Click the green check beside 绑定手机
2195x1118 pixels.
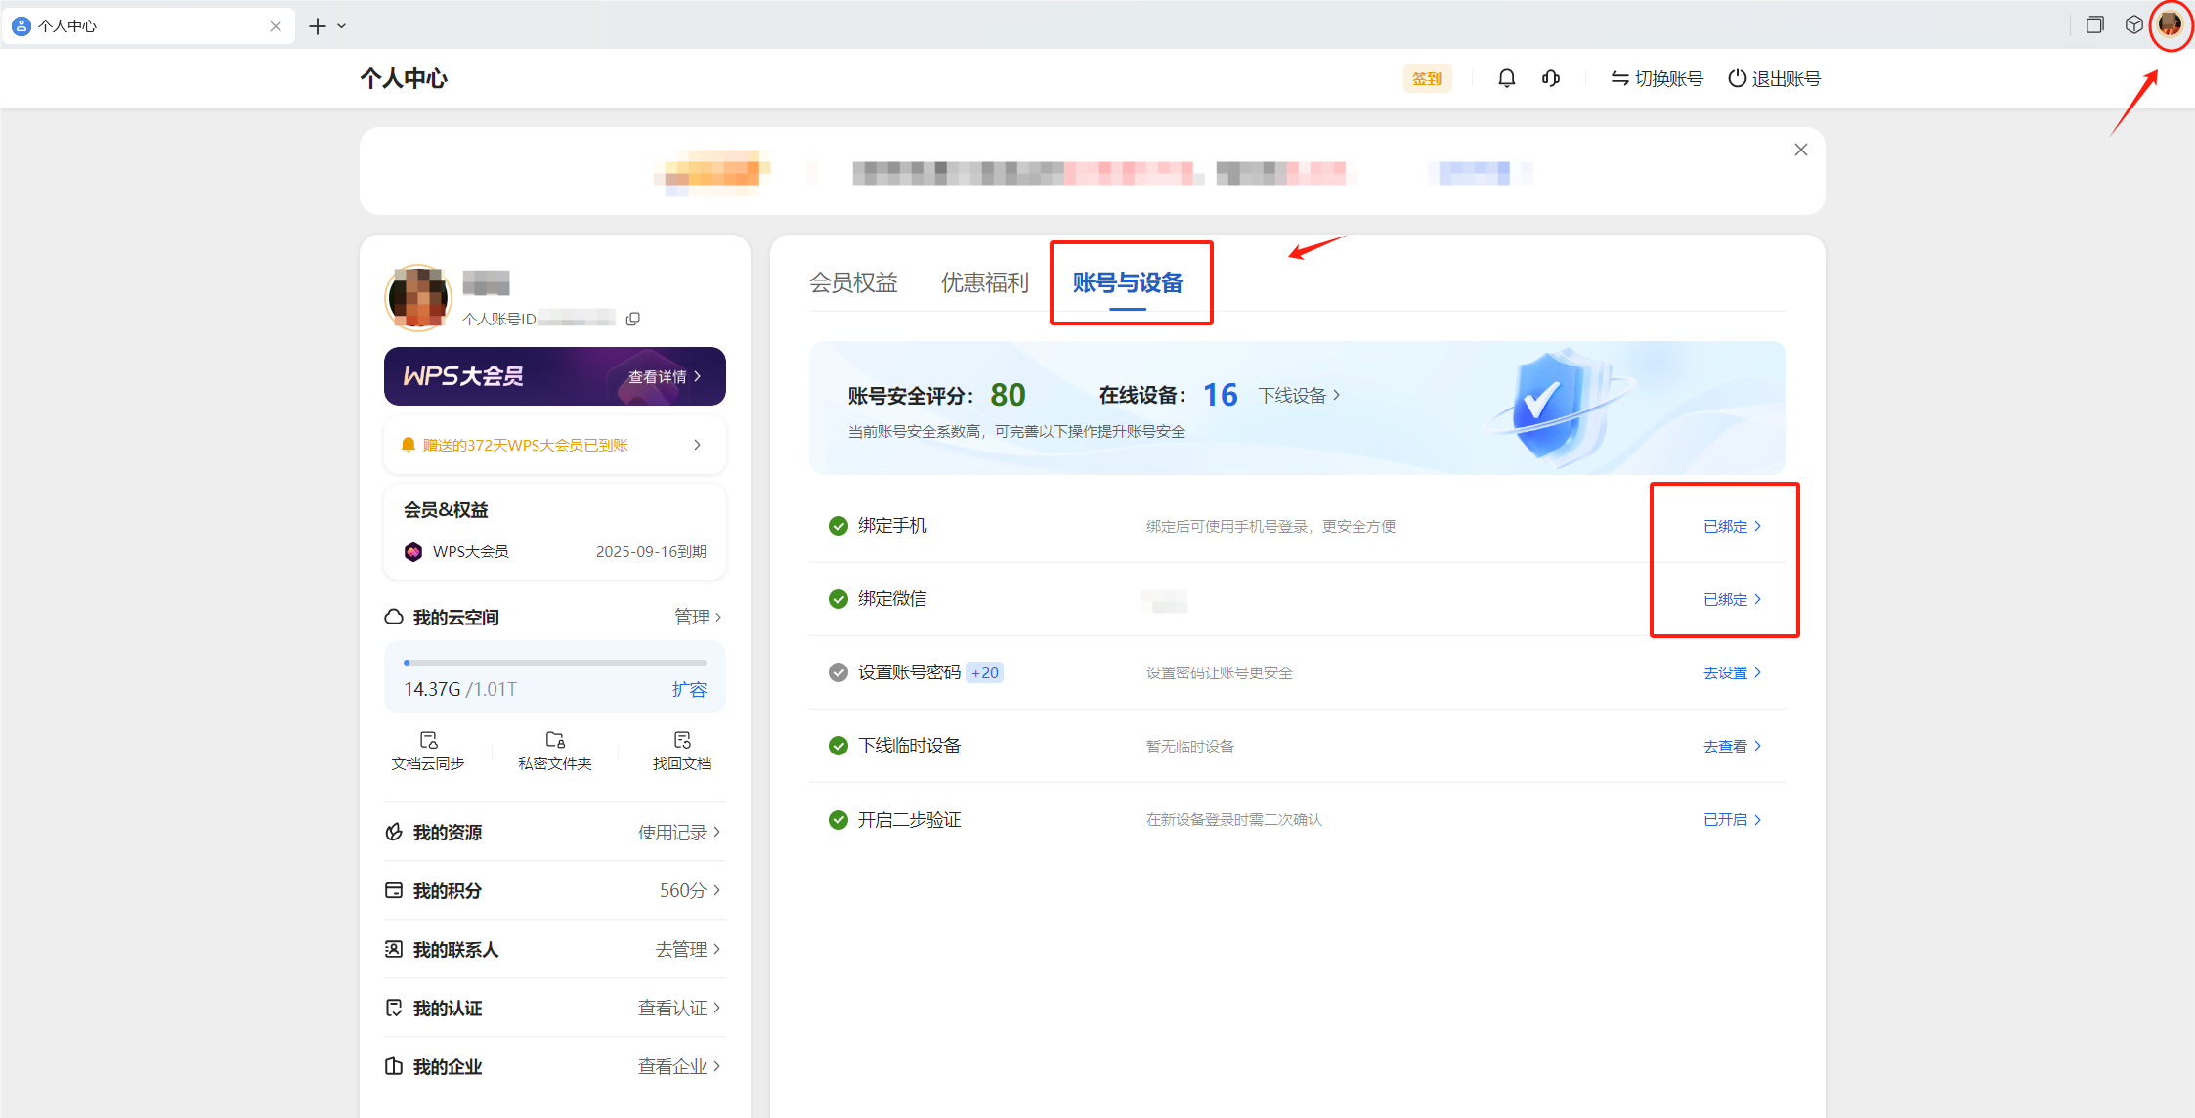click(838, 526)
